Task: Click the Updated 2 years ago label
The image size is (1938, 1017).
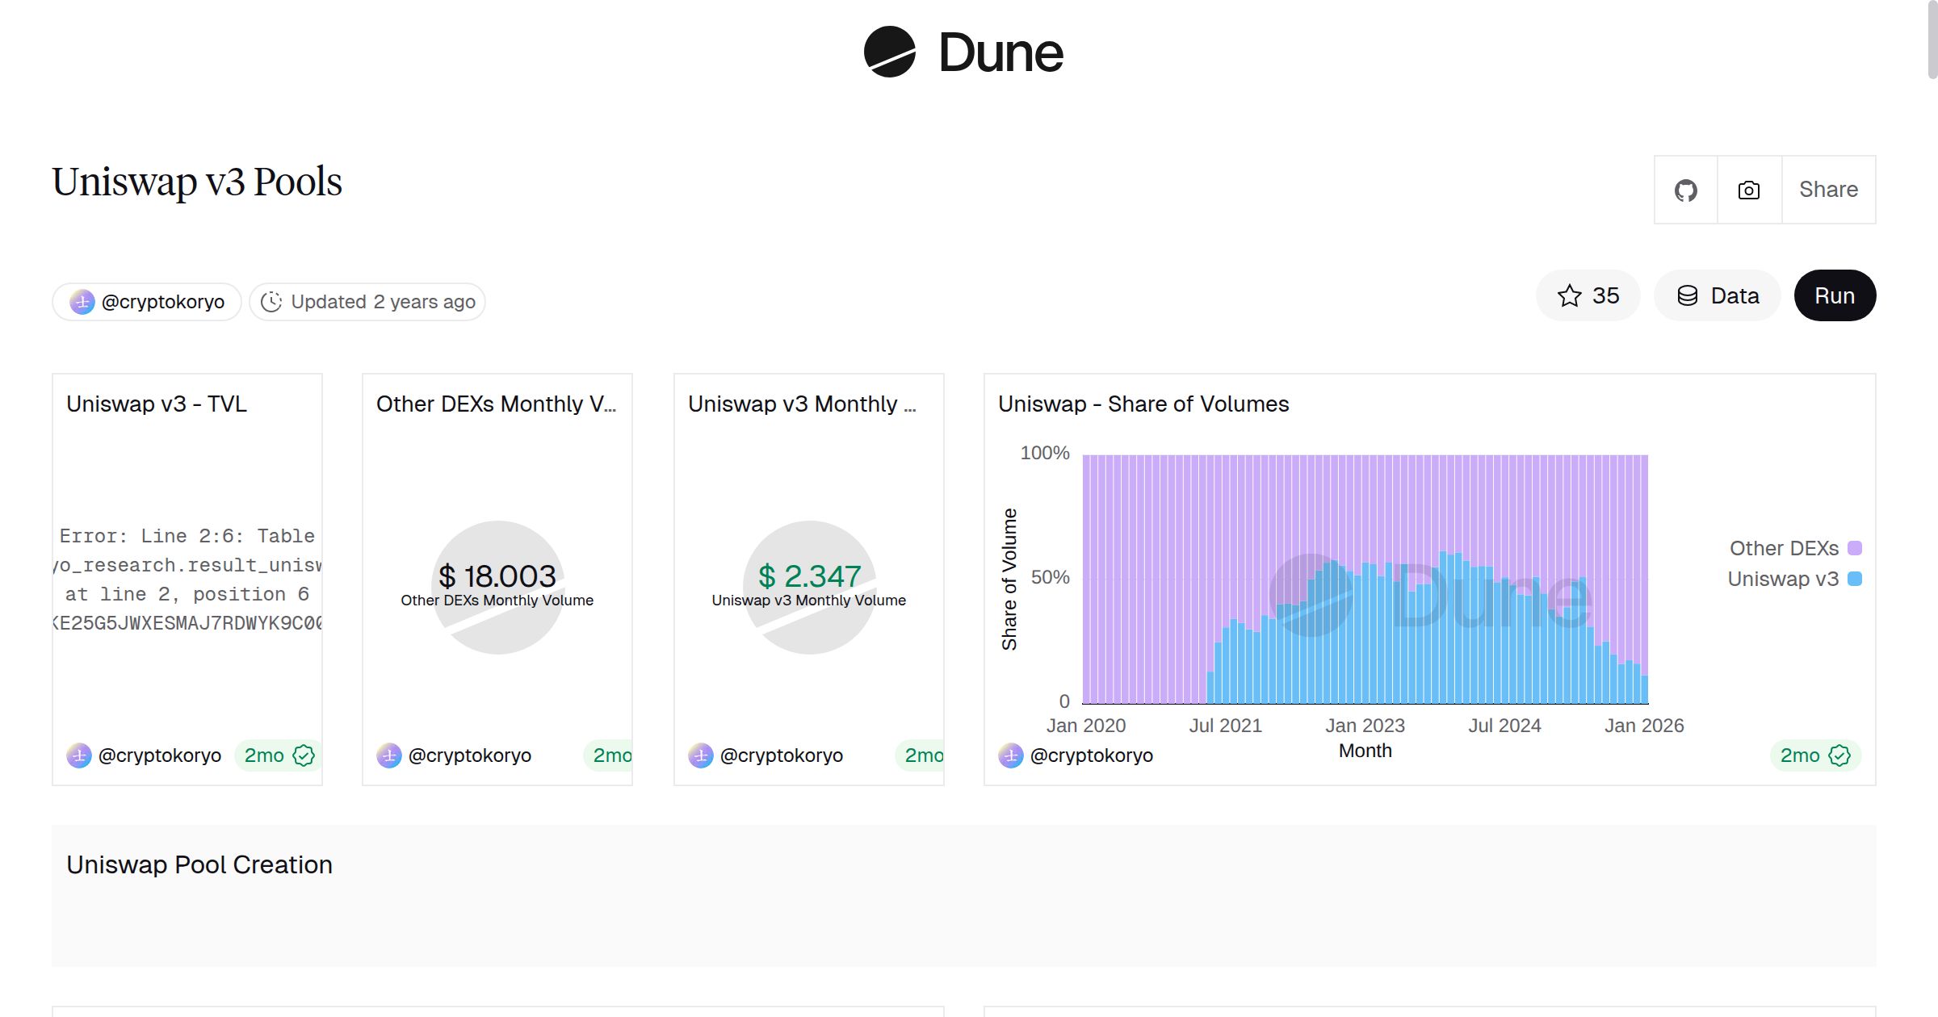Action: [x=382, y=301]
